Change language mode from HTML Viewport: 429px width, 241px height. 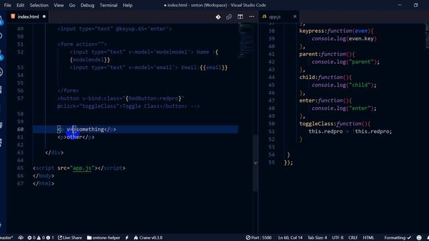coord(368,238)
